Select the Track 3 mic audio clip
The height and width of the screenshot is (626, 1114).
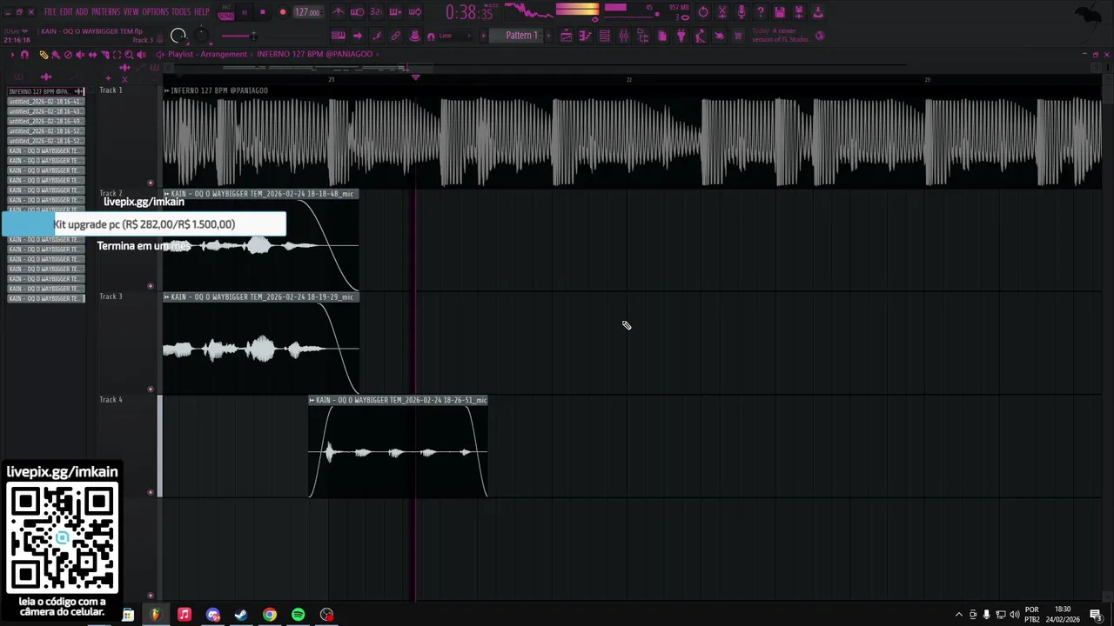[x=261, y=343]
